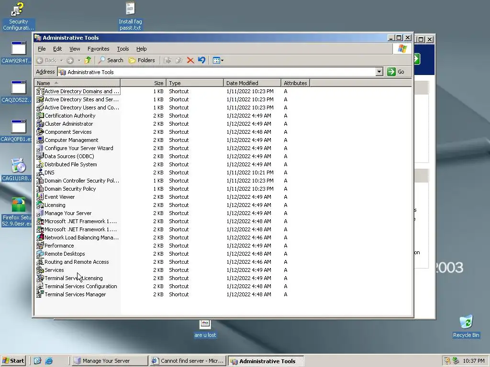
Task: Select the Cluster Administrator icon
Action: tap(40, 124)
